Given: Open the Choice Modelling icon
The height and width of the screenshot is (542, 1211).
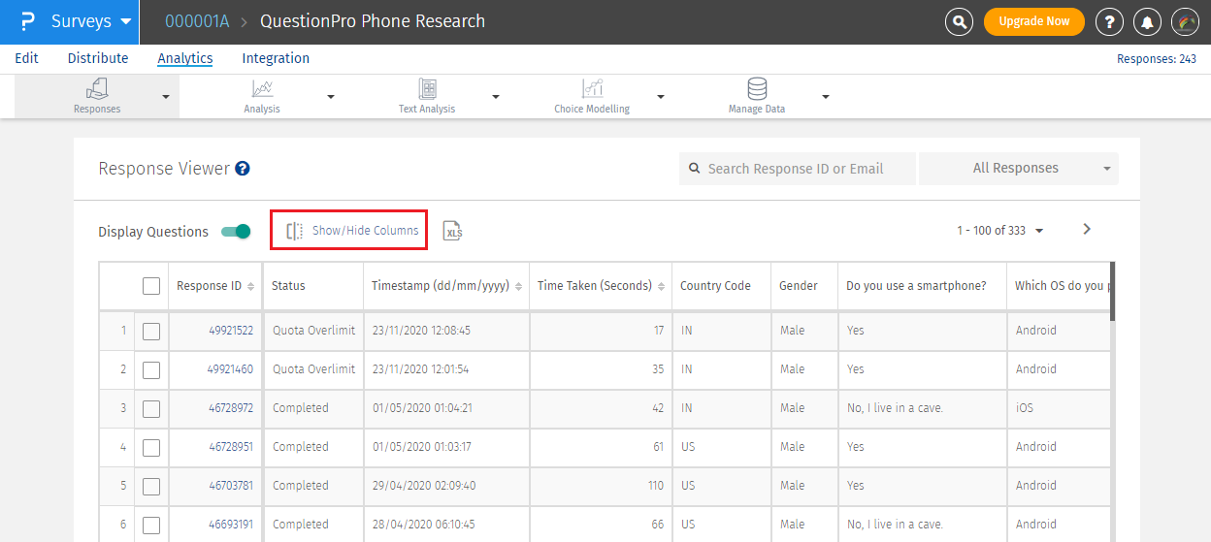Looking at the screenshot, I should click(592, 89).
